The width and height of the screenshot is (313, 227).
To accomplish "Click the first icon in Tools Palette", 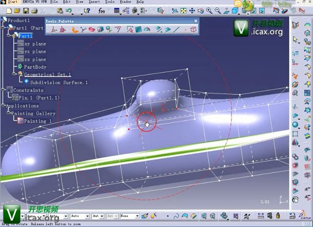I will (53, 30).
